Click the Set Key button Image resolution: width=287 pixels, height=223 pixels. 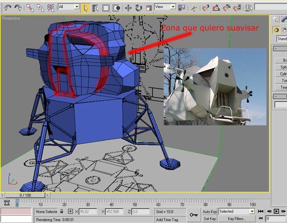210,218
